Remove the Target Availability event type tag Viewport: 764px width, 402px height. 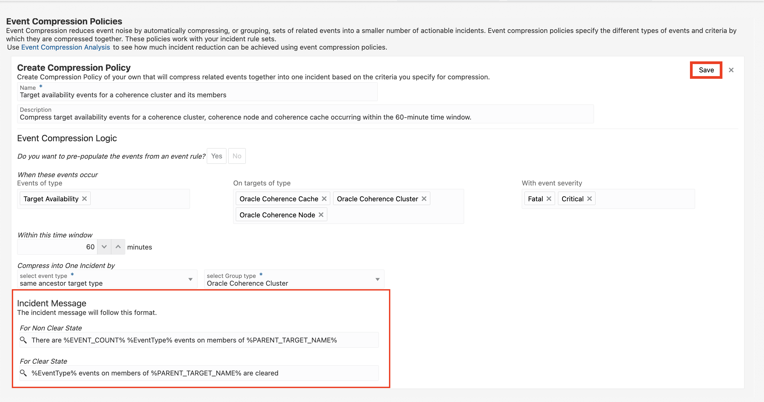85,199
